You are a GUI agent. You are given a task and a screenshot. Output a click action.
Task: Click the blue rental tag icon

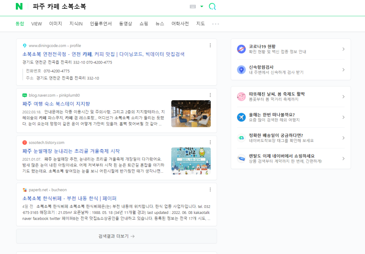(241, 158)
